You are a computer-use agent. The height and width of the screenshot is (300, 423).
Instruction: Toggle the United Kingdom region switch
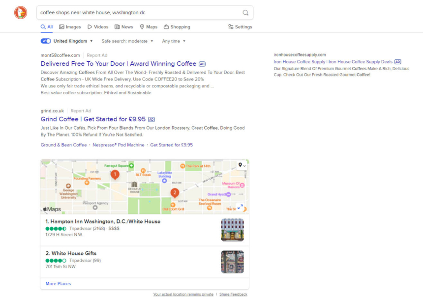(46, 41)
